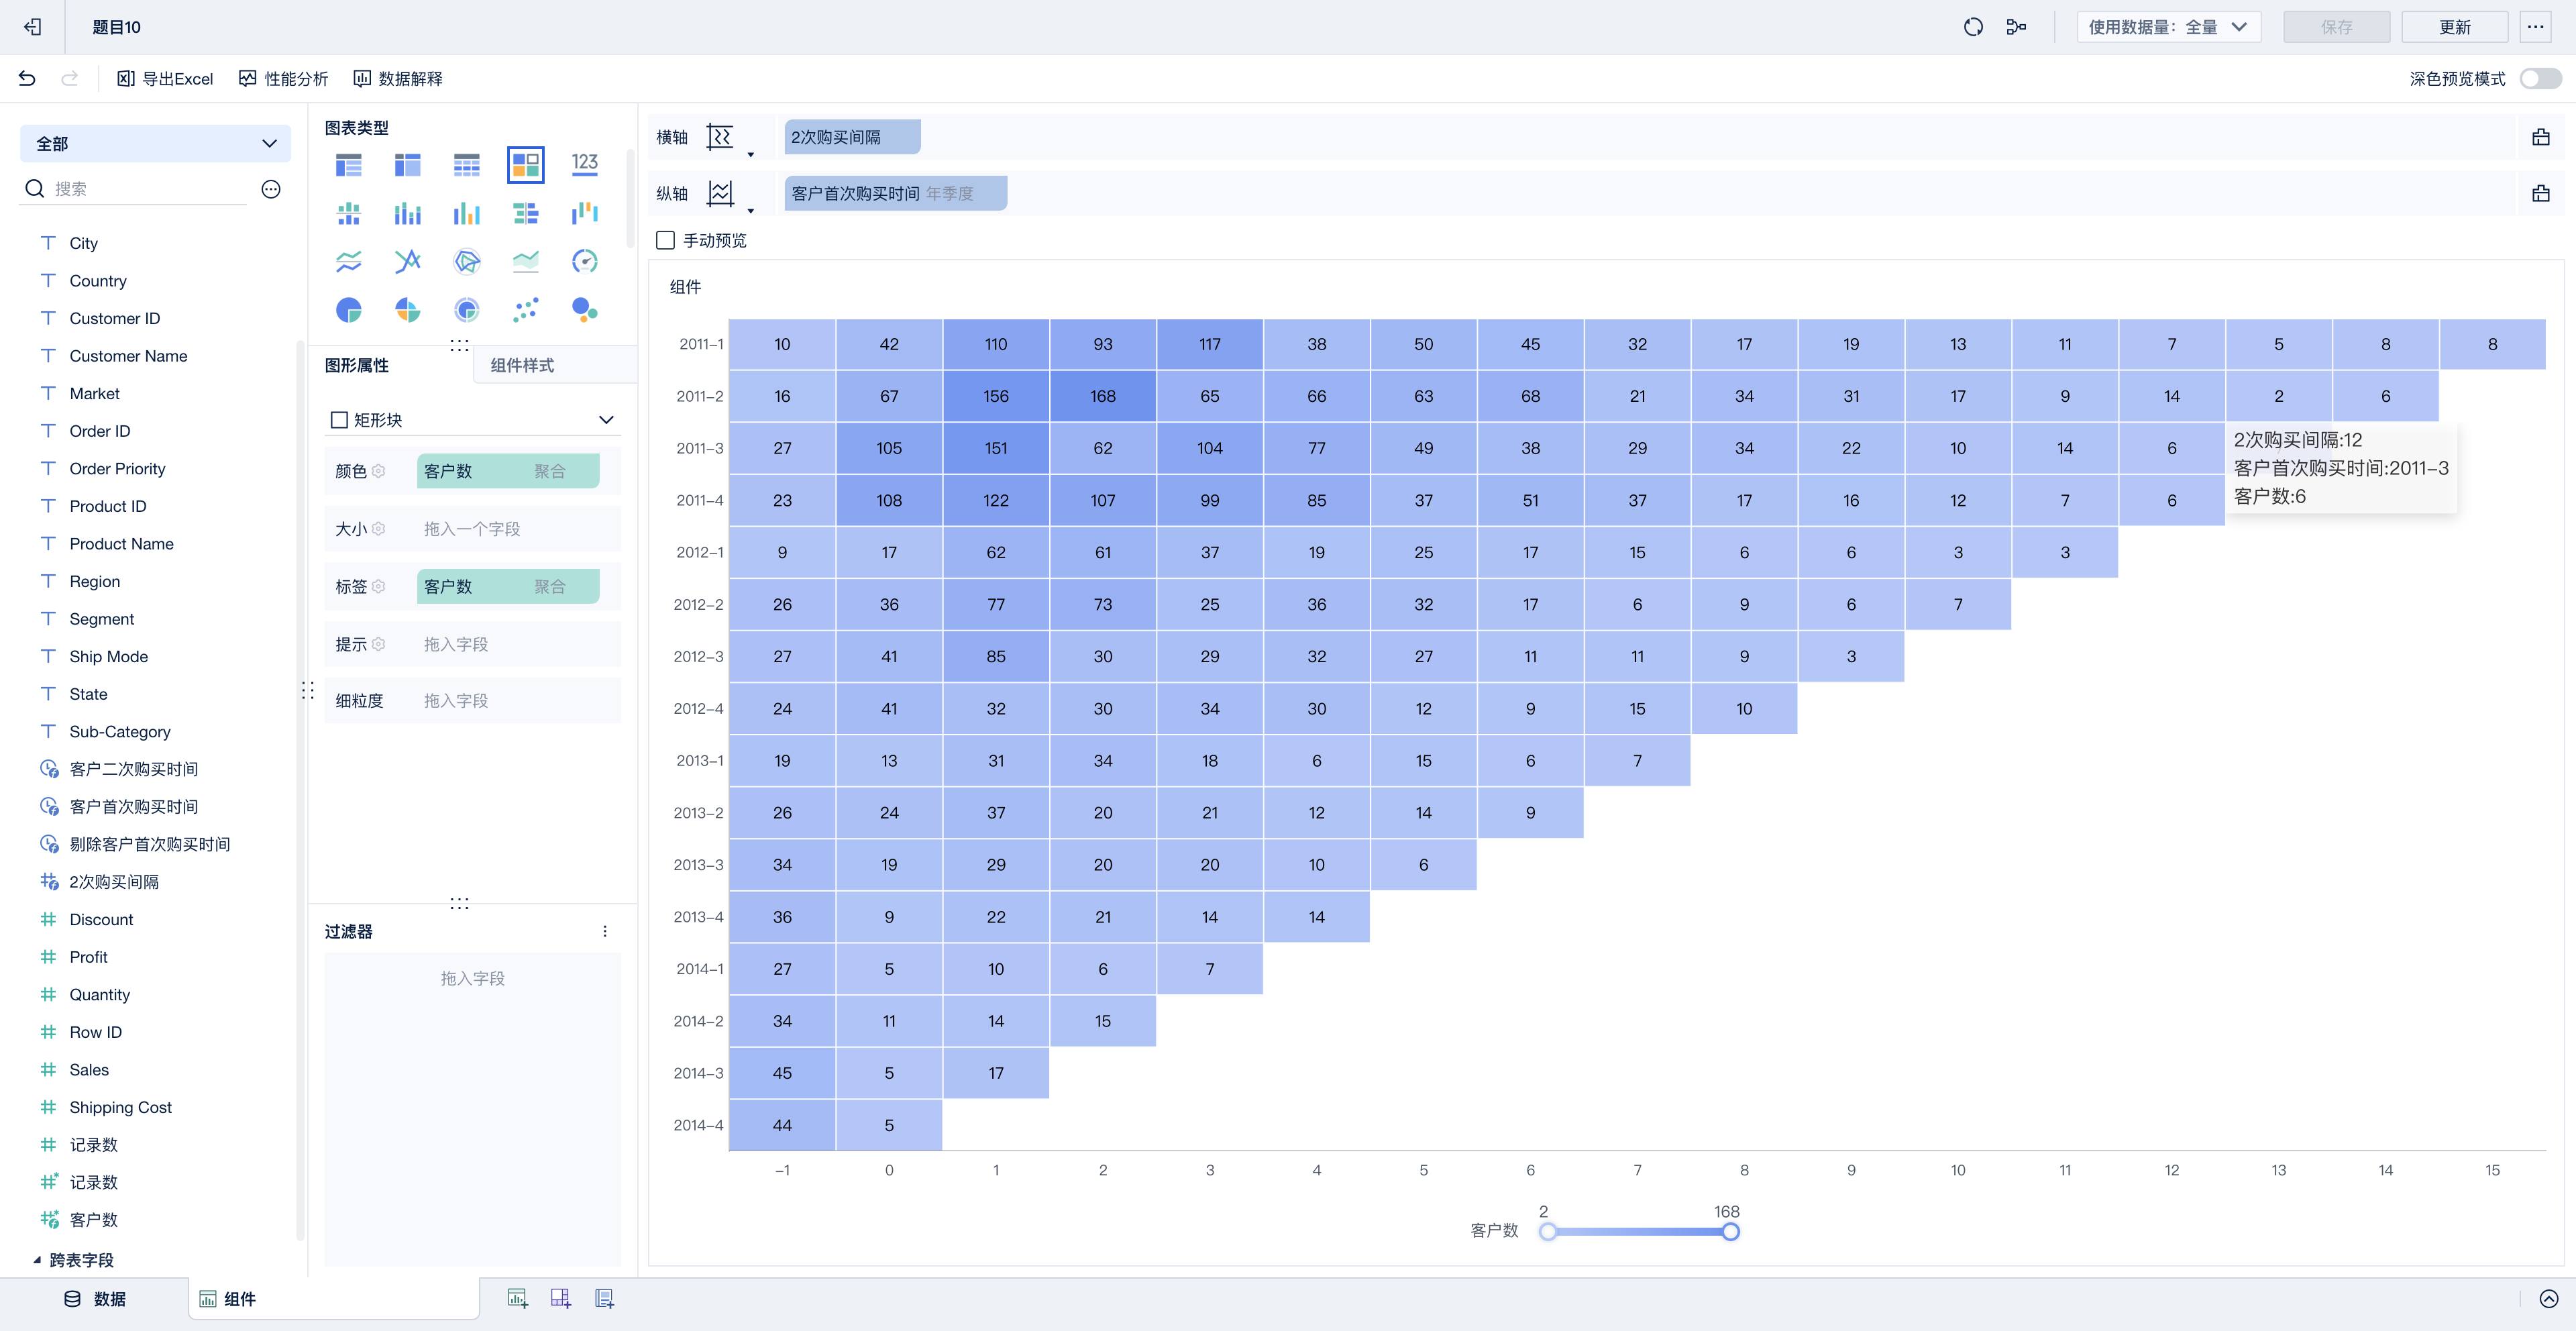Open the Data tab at bottom
Screen dimensions: 2576x1331
tap(95, 1299)
